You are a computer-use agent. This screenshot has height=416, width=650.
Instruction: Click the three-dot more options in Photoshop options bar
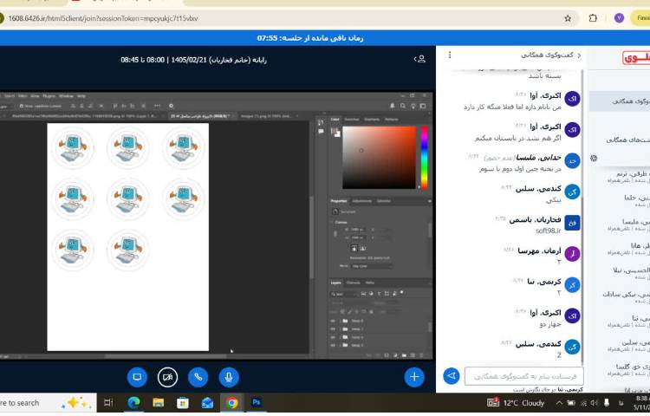pos(157,106)
